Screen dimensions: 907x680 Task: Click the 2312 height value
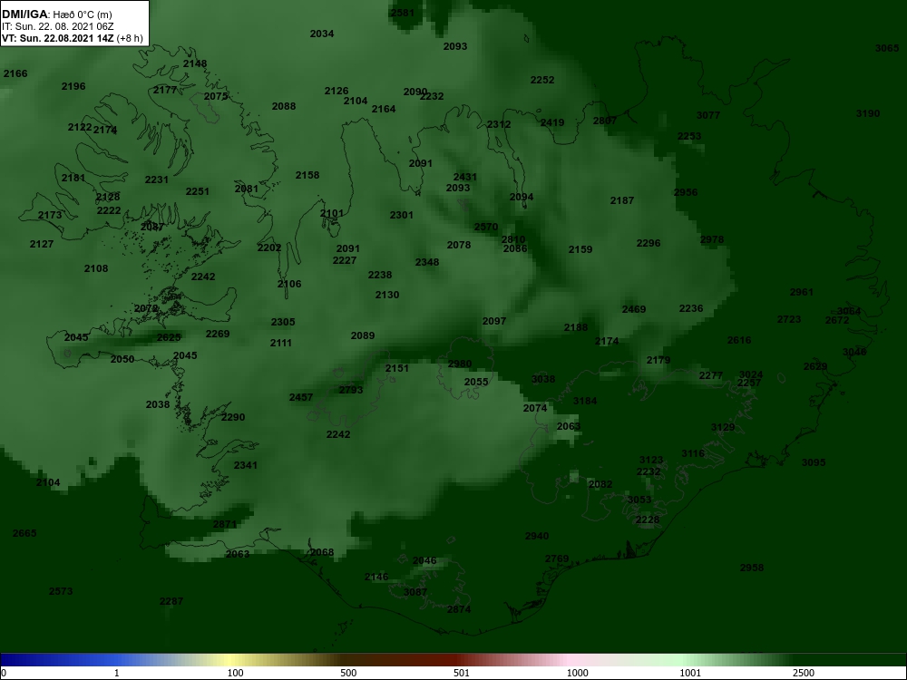499,124
